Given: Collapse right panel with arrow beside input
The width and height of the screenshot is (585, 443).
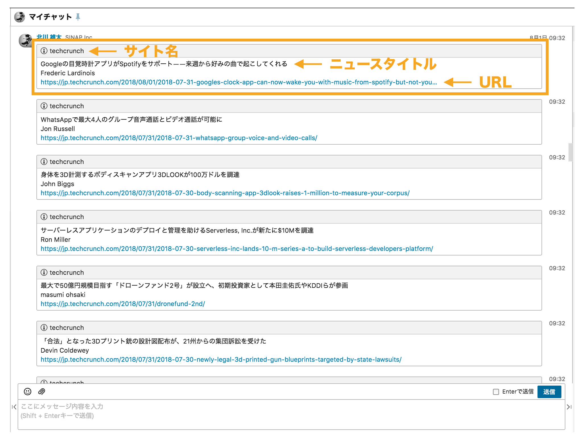Looking at the screenshot, I should pos(569,407).
